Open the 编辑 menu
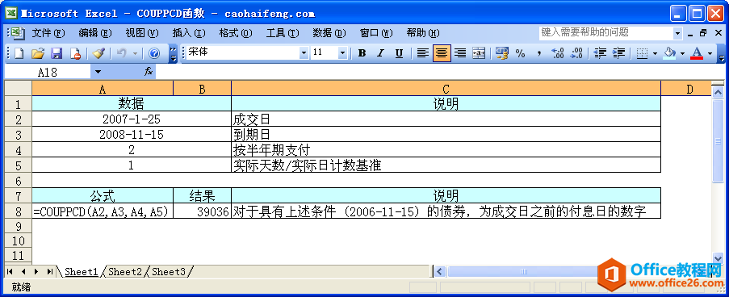 (95, 33)
